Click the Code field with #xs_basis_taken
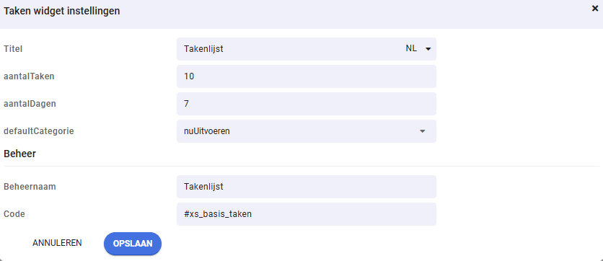The image size is (603, 261). (307, 214)
